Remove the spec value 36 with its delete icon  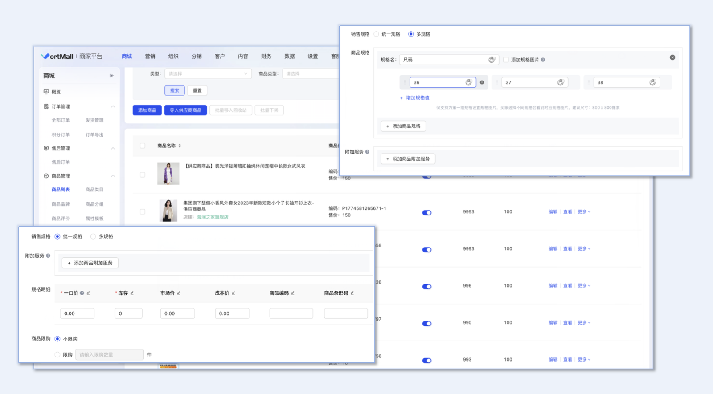[482, 82]
